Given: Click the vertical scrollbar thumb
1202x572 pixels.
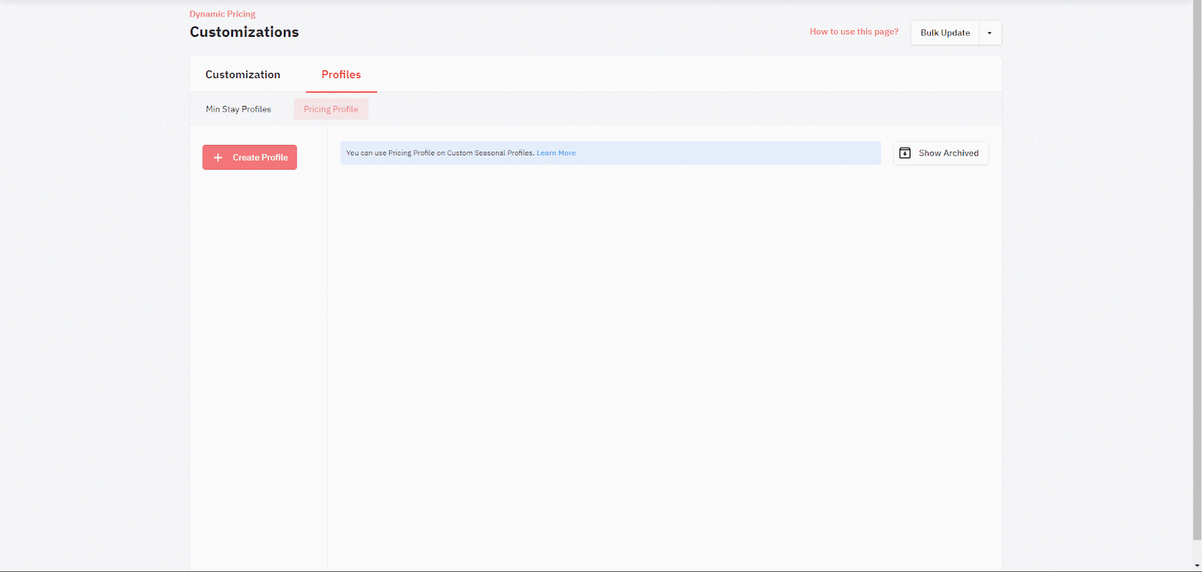Looking at the screenshot, I should pyautogui.click(x=1197, y=270).
